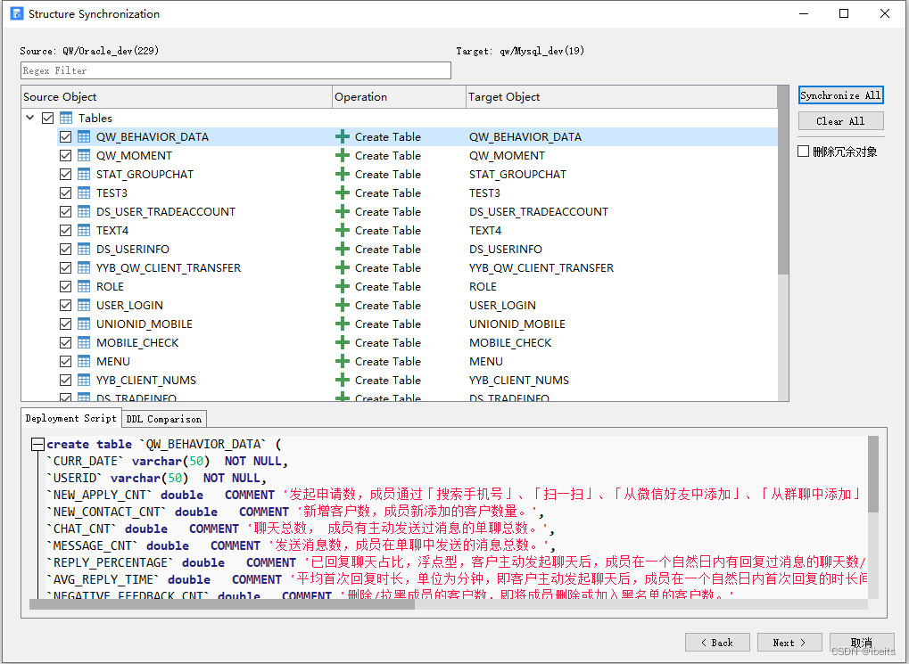This screenshot has width=909, height=664.
Task: Click the Create Table icon for MENU row
Action: point(342,361)
